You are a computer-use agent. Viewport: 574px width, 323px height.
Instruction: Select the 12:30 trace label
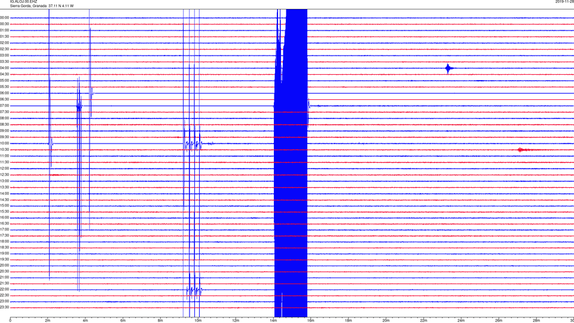point(4,174)
